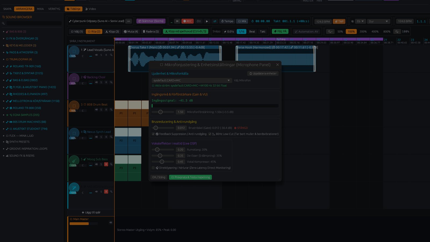Enable Direktlyssning i hörlurar checkbox
Viewport: 430px width, 242px height.
(x=153, y=168)
